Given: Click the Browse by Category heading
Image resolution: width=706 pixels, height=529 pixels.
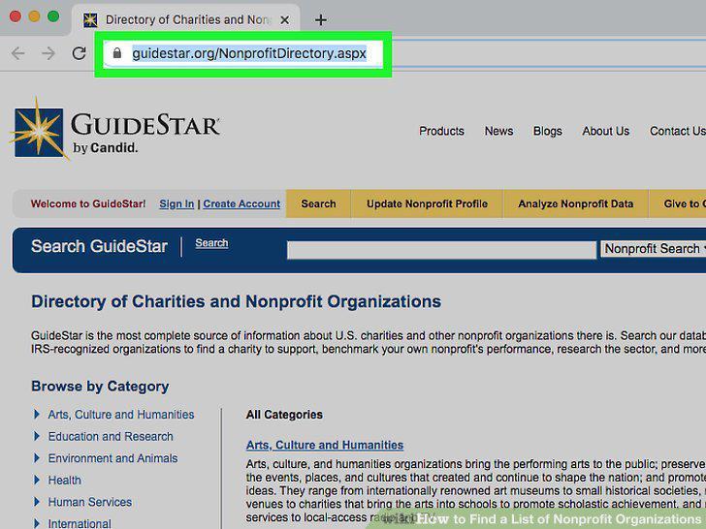Looking at the screenshot, I should point(100,387).
